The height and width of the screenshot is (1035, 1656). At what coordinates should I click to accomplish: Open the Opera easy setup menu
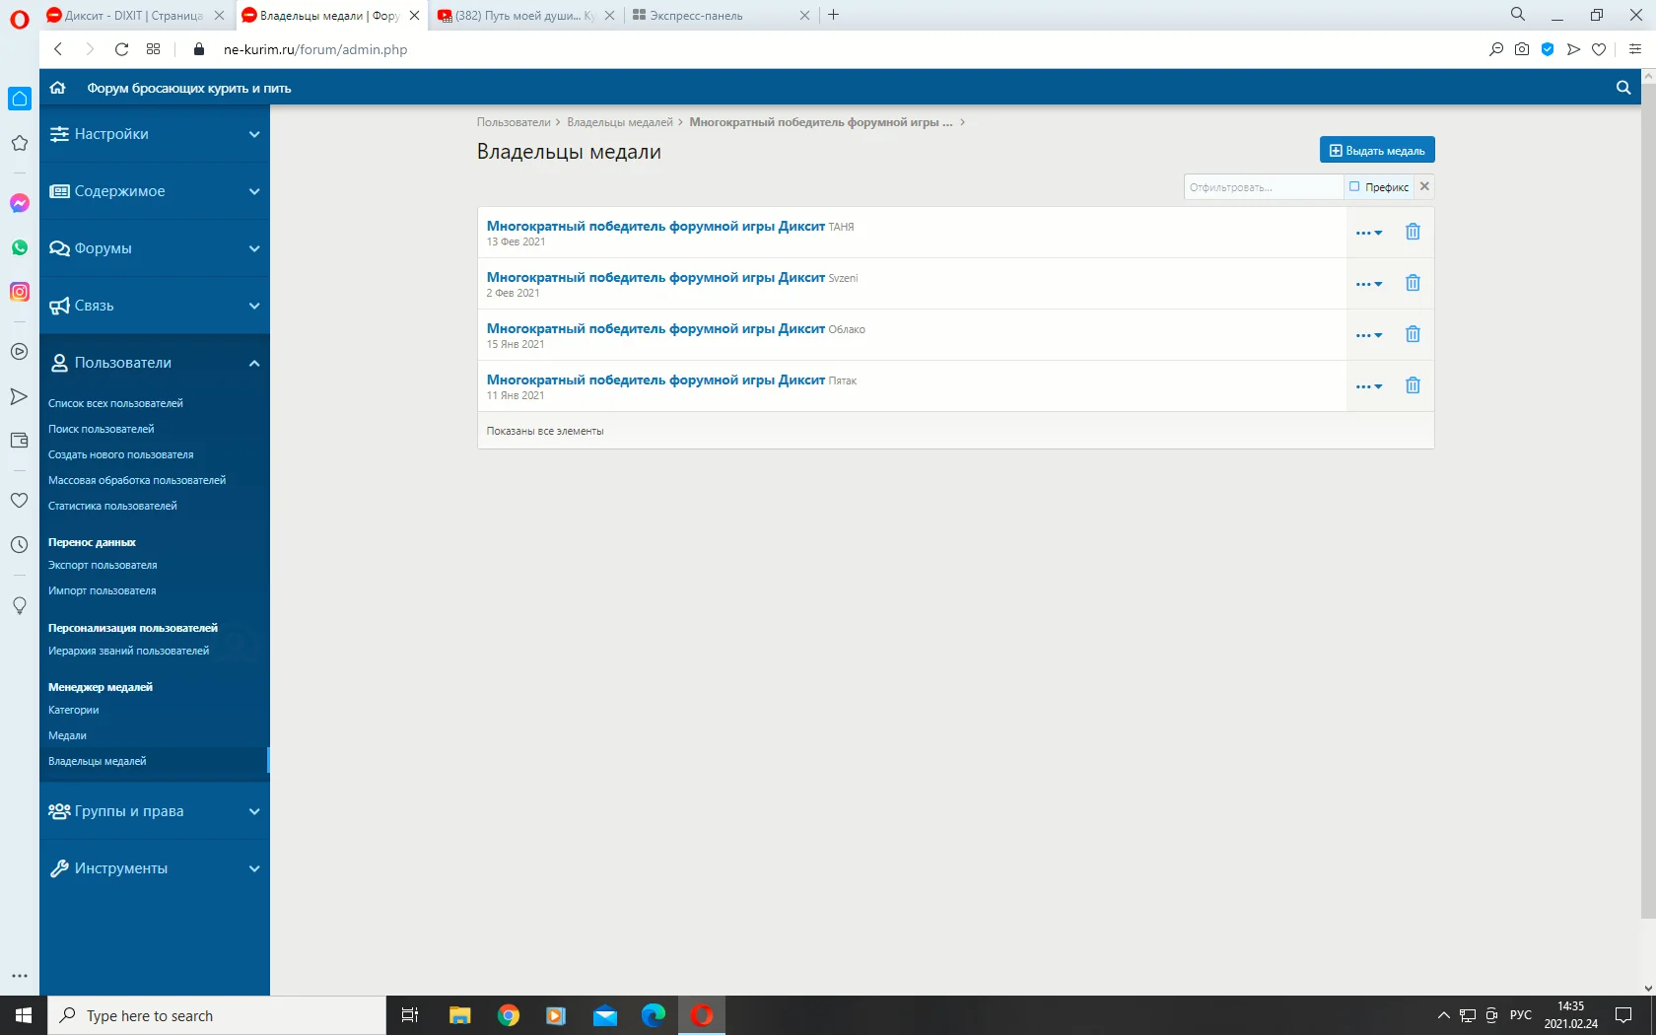(x=1635, y=49)
